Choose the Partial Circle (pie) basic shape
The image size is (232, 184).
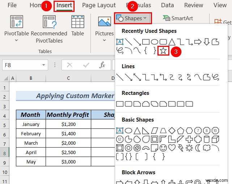pyautogui.click(x=128, y=139)
